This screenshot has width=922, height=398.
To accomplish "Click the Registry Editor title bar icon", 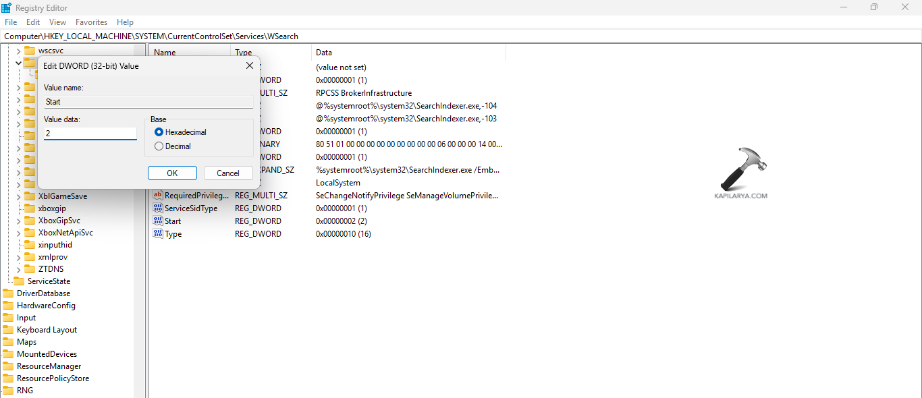I will click(7, 7).
